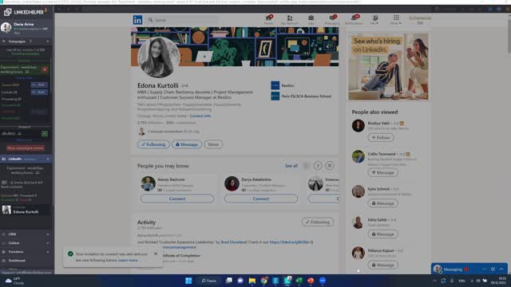Click Daria Arina account avatar
Screen dimensions: 511x287
(6, 28)
